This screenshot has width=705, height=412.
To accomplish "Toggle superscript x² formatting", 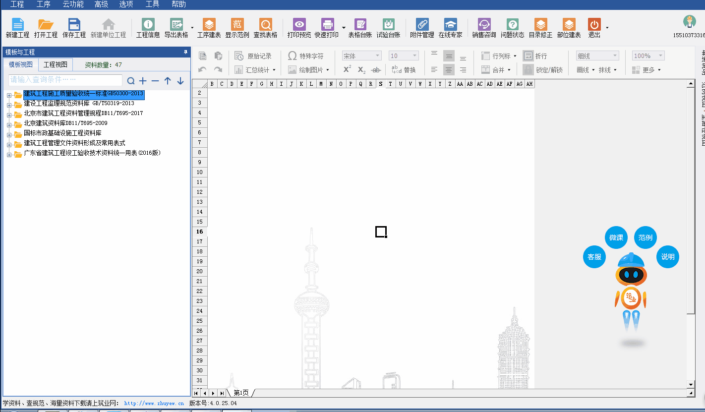I will 347,70.
